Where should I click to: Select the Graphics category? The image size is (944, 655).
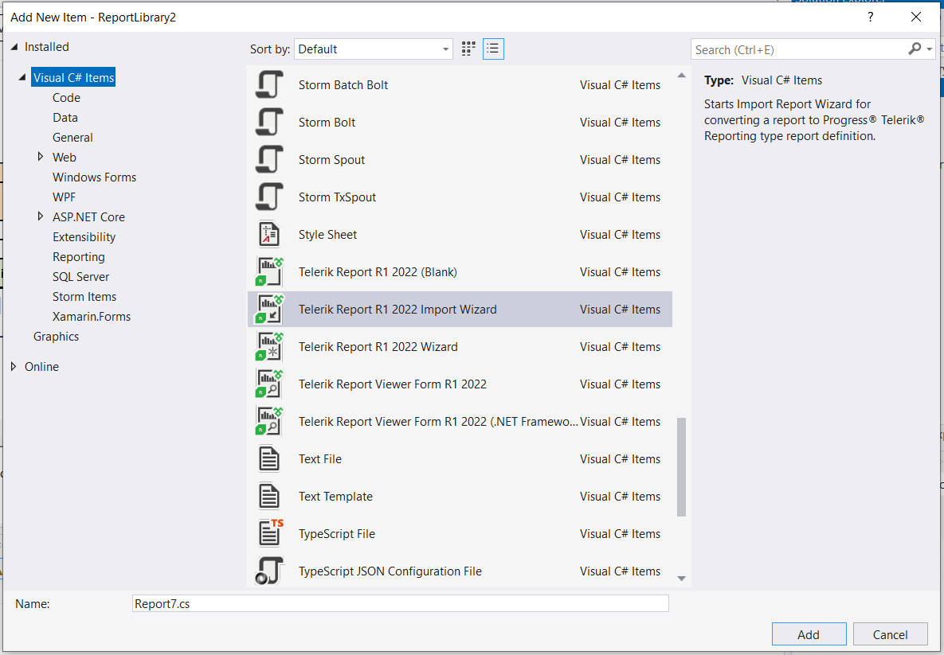(x=56, y=336)
